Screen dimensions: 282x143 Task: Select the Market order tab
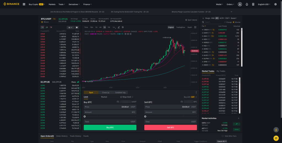104,97
